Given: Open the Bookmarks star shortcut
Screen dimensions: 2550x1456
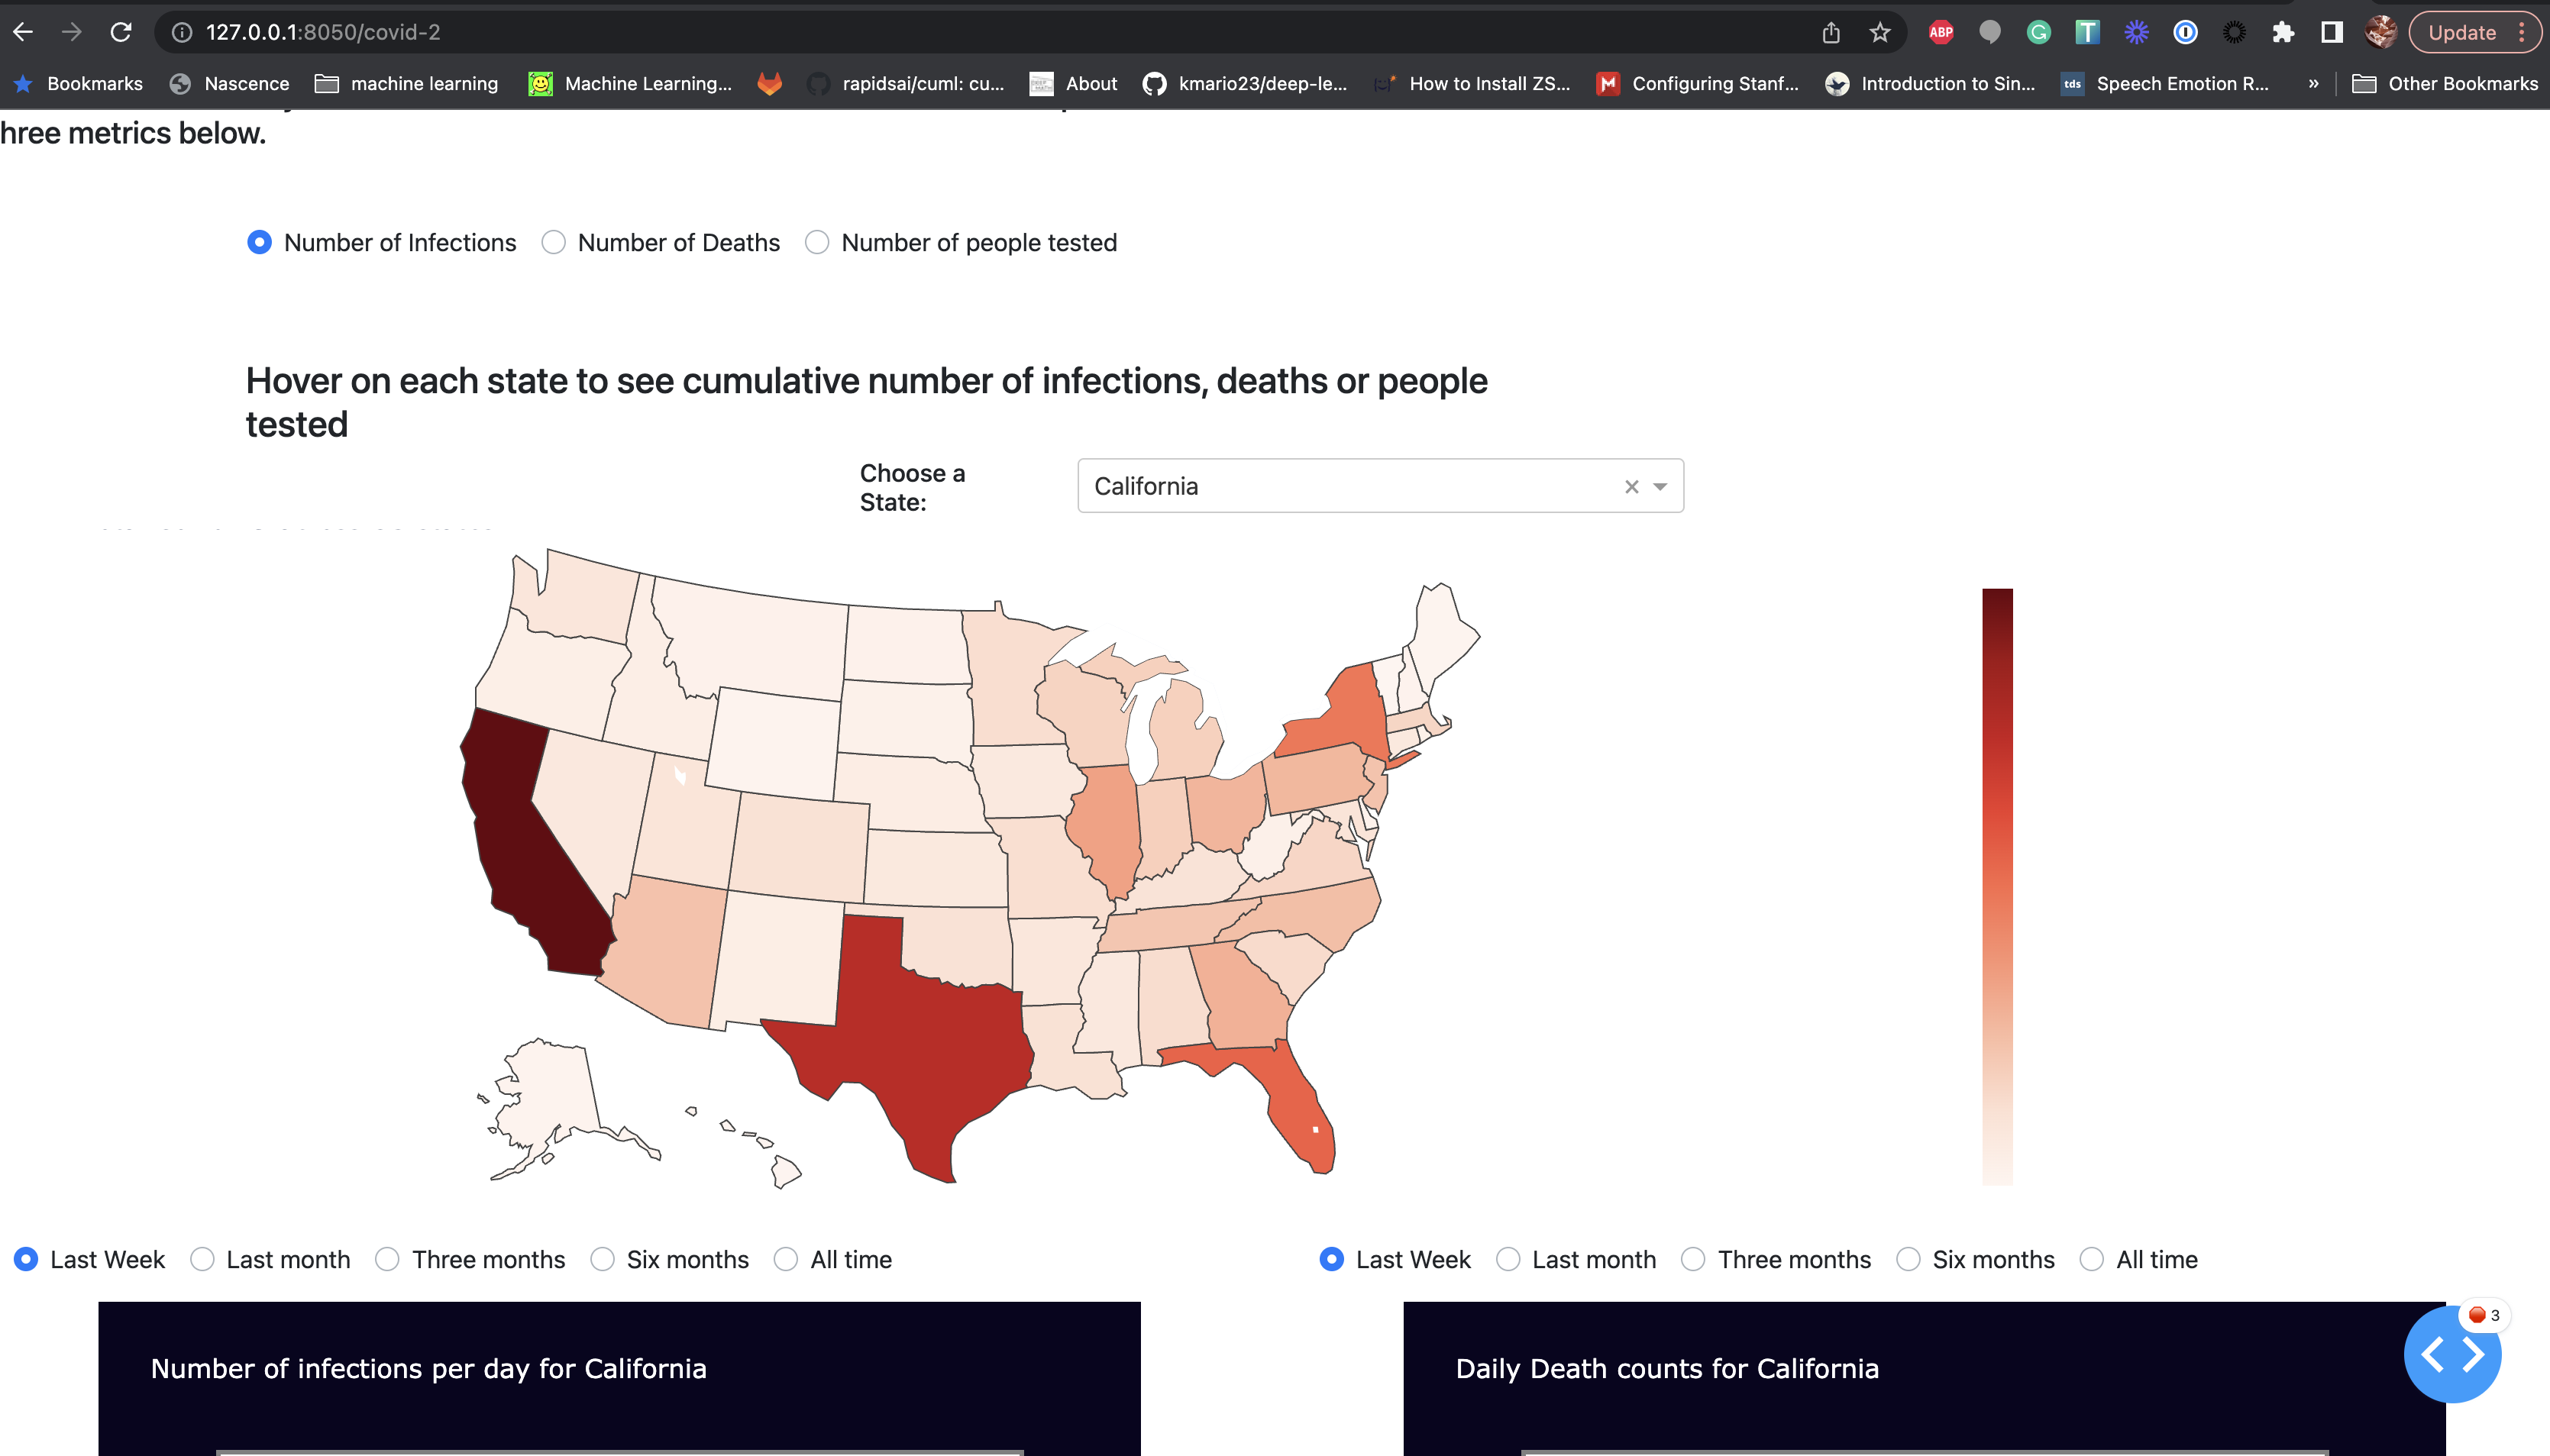Looking at the screenshot, I should (x=78, y=84).
